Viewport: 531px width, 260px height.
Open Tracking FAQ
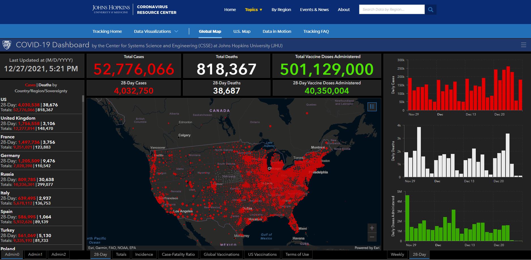pos(316,31)
